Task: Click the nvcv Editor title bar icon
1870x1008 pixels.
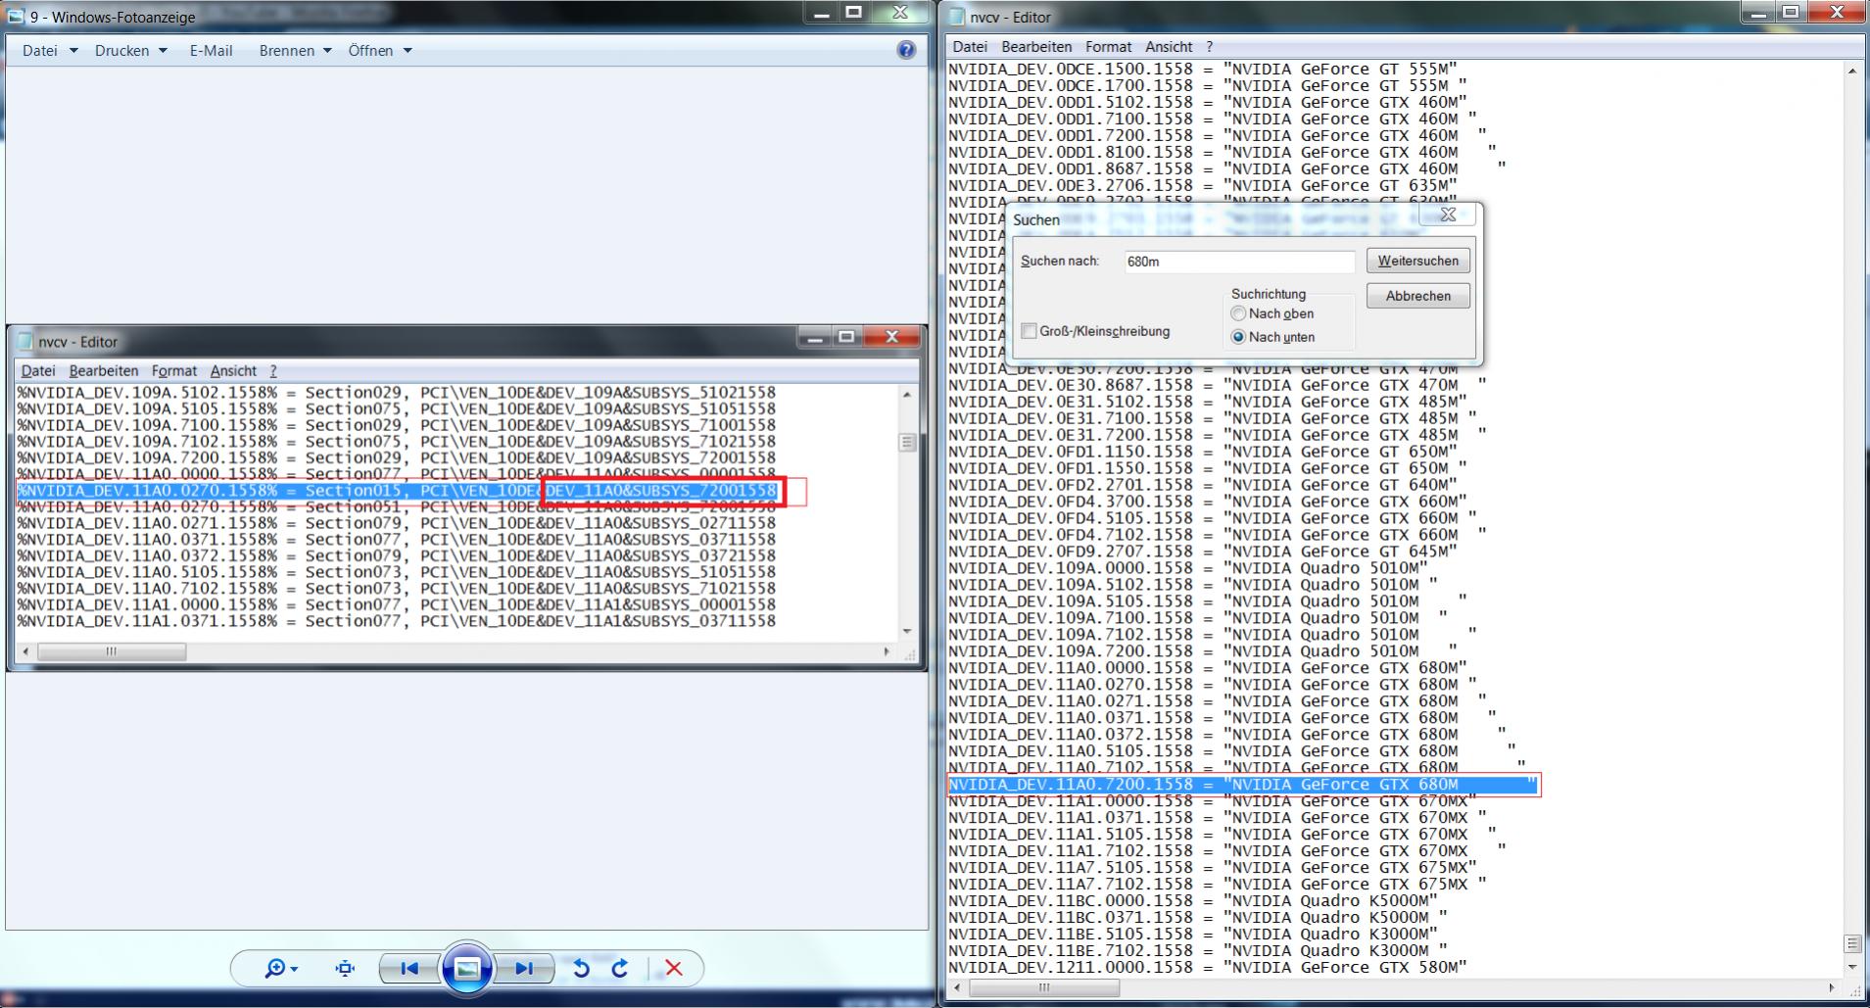Action: tap(956, 16)
